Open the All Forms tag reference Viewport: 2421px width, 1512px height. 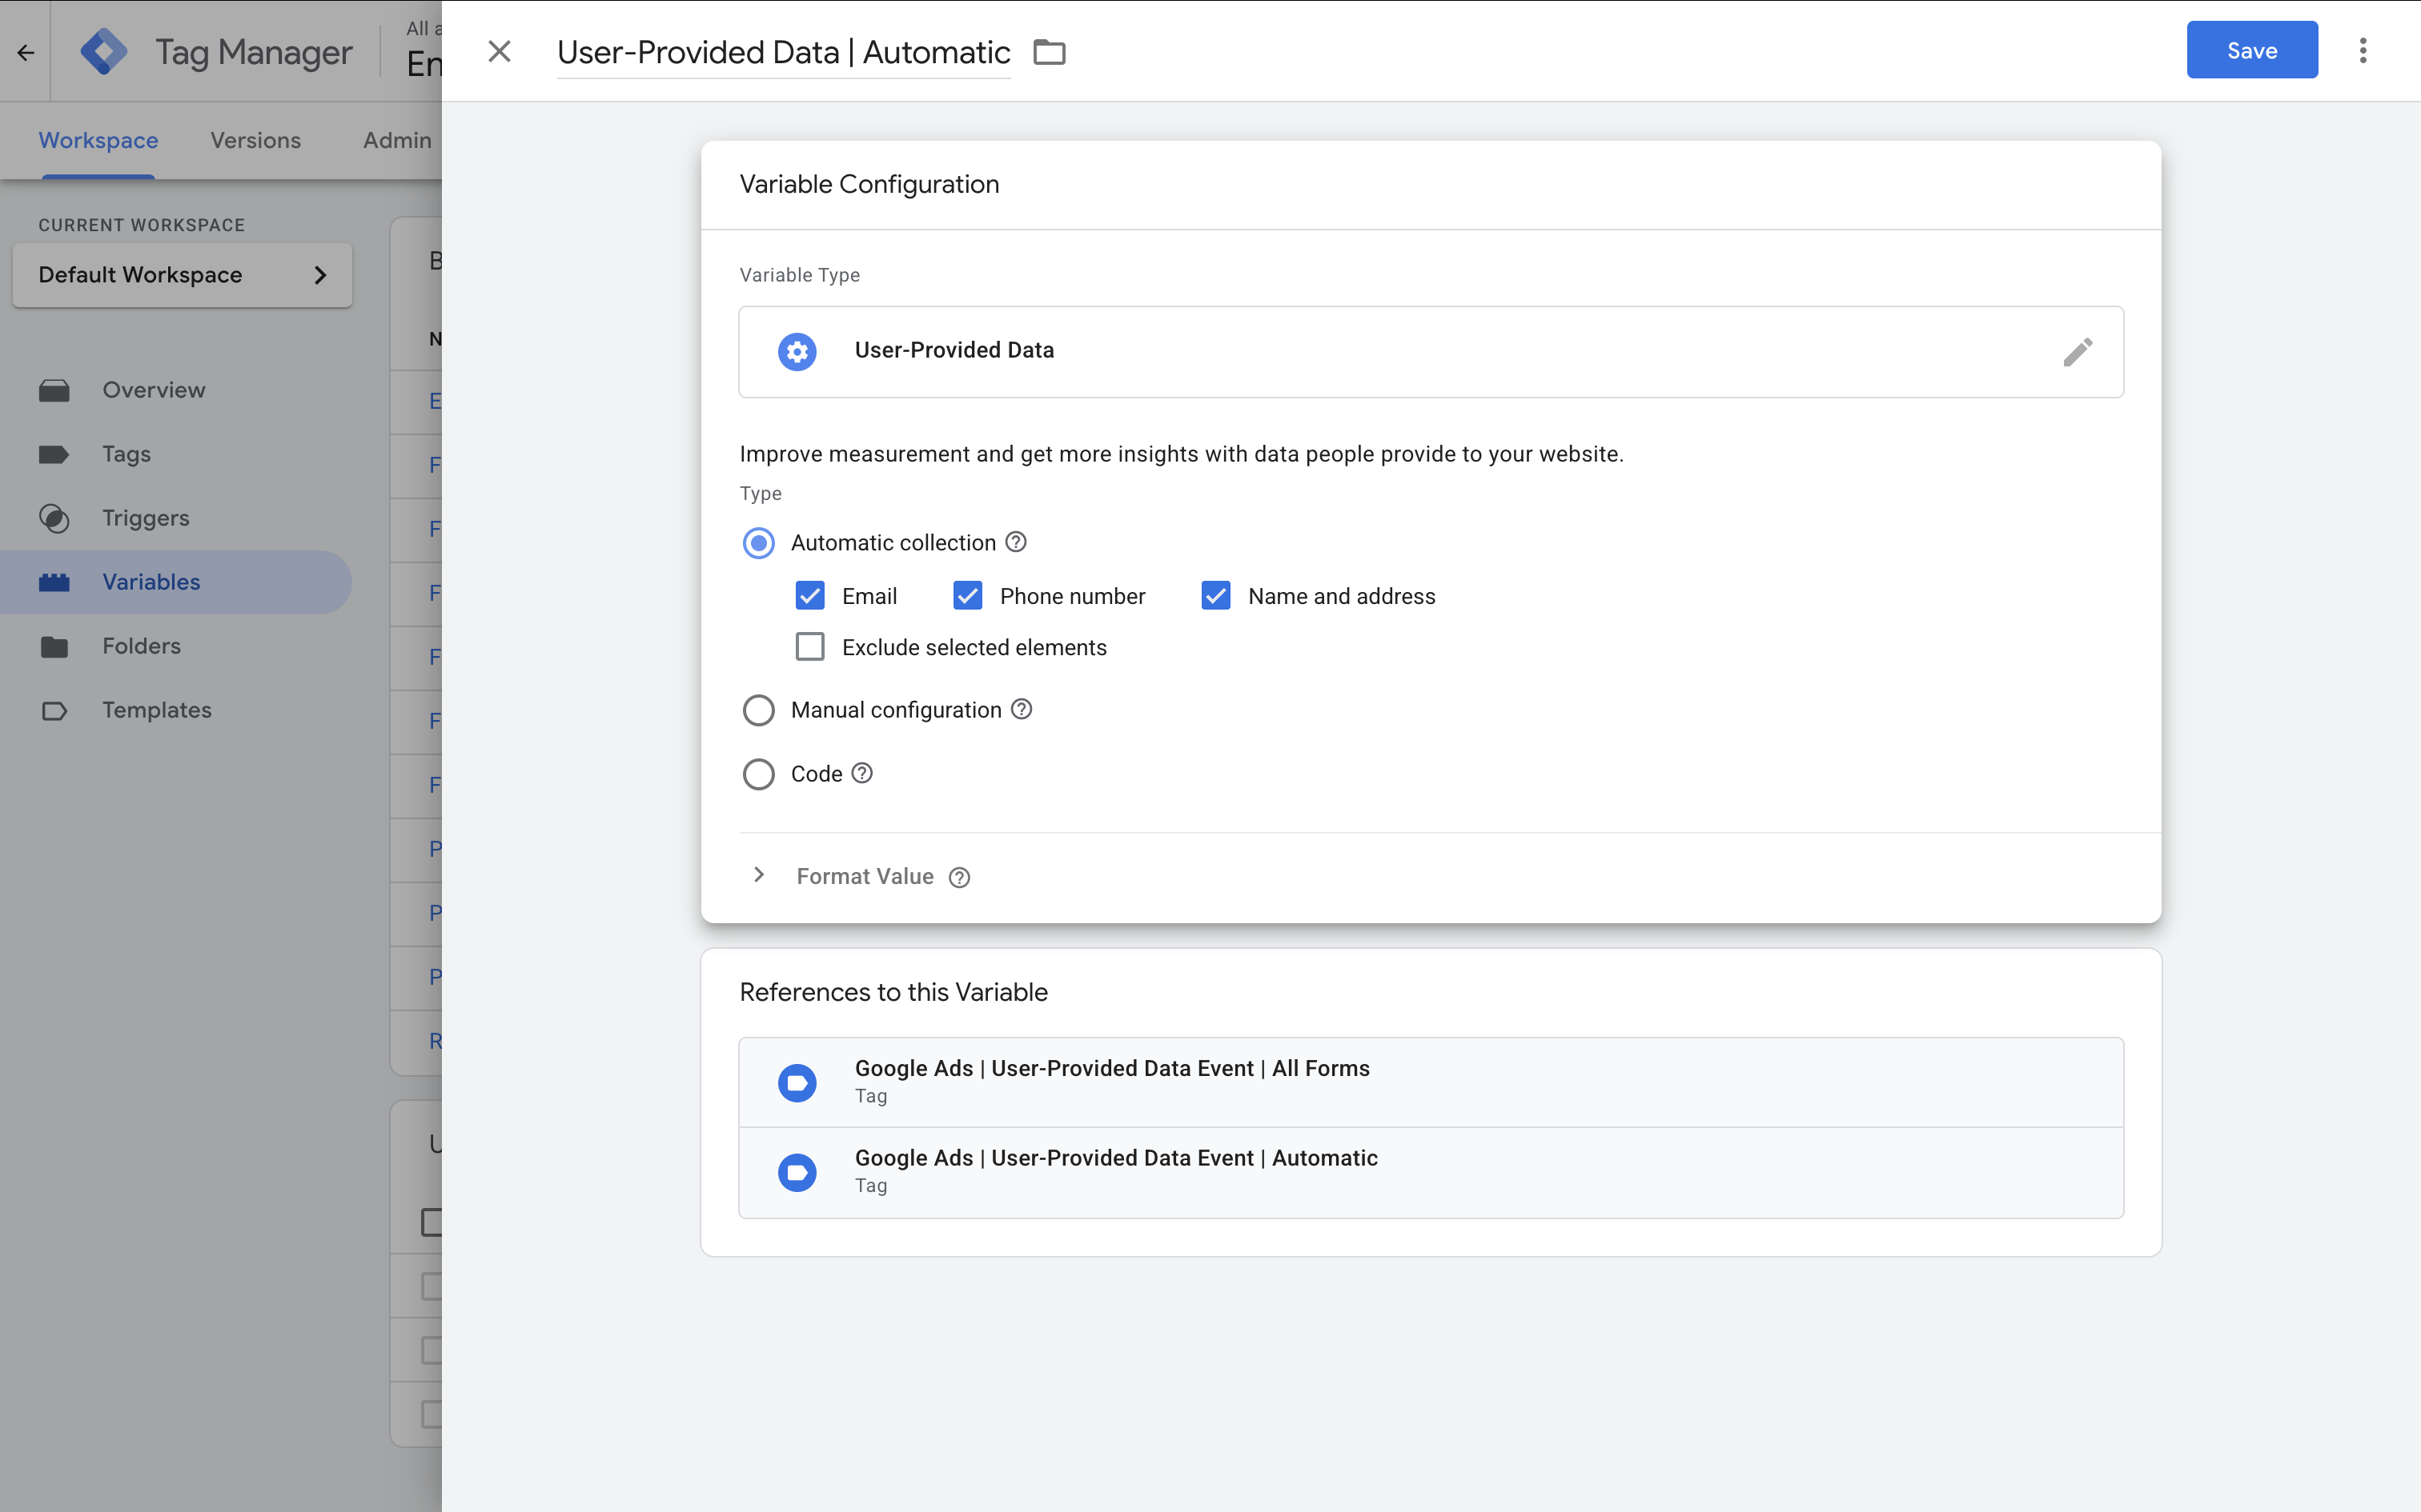coord(1431,1082)
